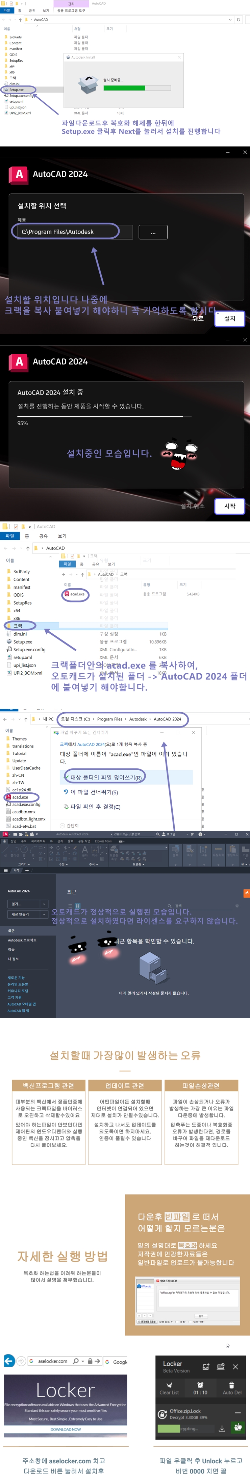Click Clear List in Locker
The image size is (250, 1484).
(169, 1388)
